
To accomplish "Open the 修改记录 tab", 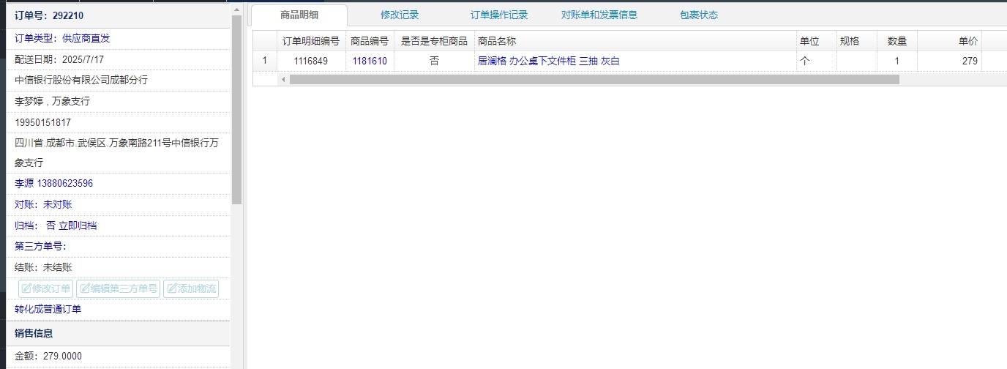I will [400, 15].
